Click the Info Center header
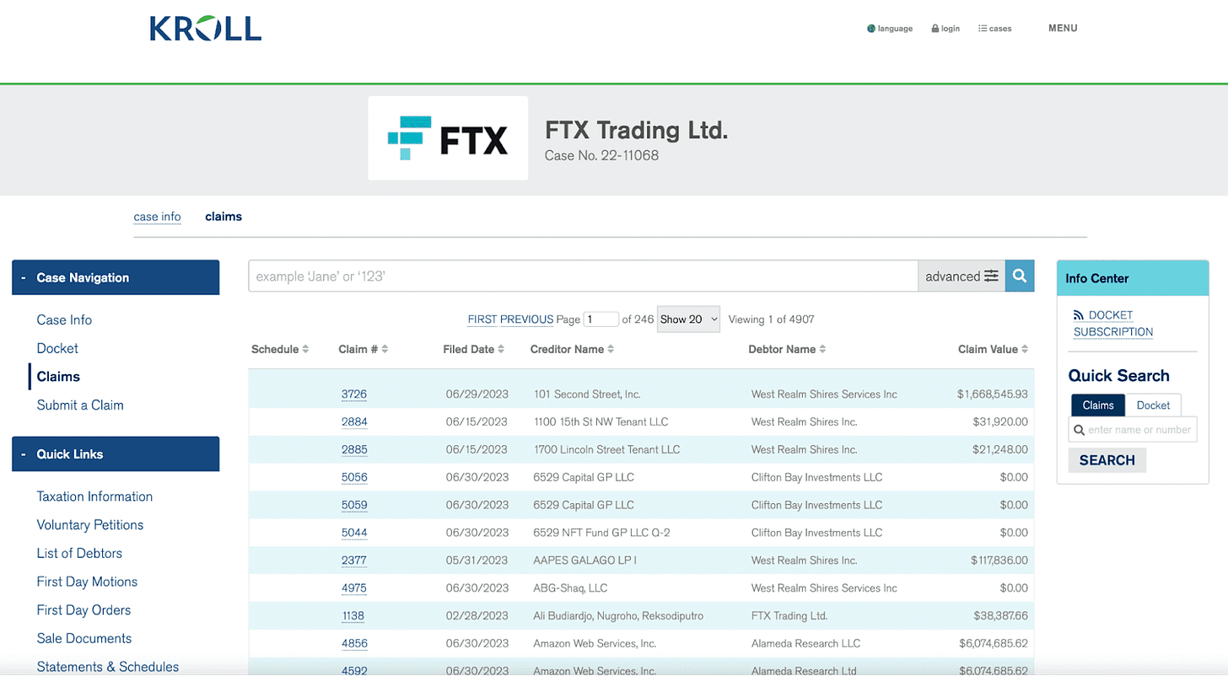The width and height of the screenshot is (1228, 676). [1133, 278]
